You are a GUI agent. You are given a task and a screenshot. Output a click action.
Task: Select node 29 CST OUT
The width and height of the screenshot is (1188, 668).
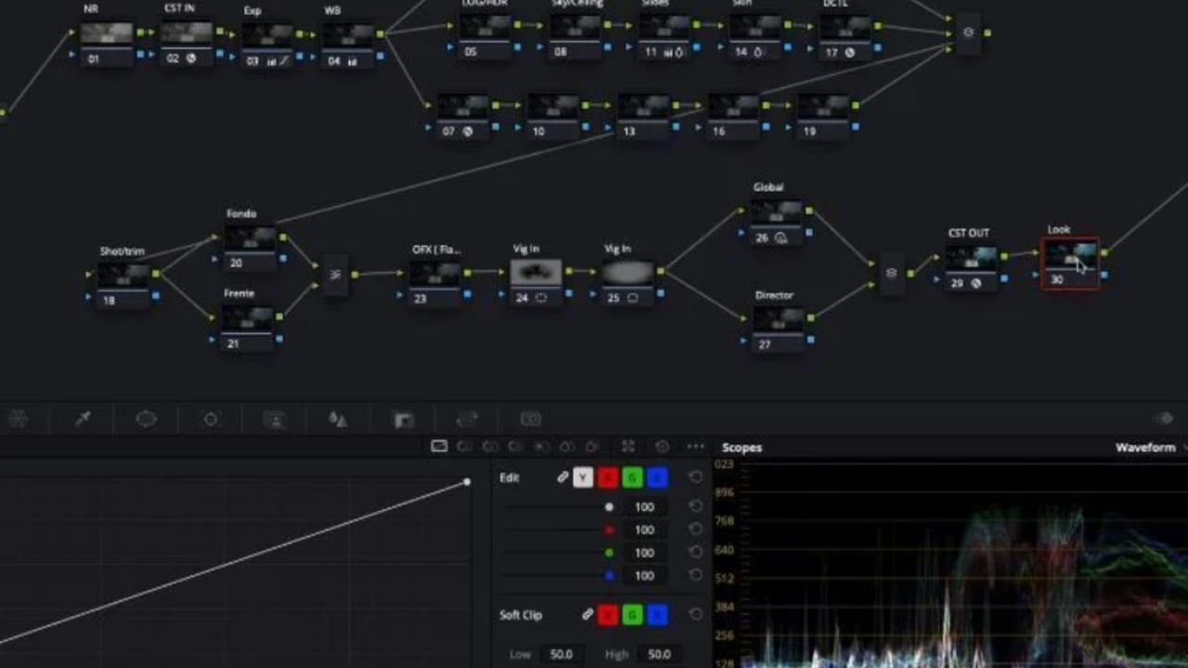(x=971, y=266)
